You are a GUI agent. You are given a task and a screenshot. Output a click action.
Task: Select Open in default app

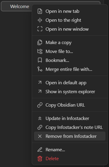point(70,83)
